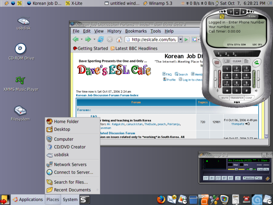Screen dimensions: 273x205
Task: Click the Getting Started bookmark
Action: [90, 49]
